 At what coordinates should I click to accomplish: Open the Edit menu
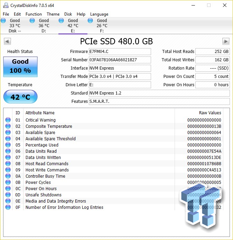[17, 14]
